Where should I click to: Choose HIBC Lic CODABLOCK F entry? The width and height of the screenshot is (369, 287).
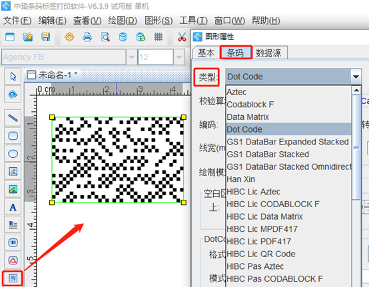288,204
